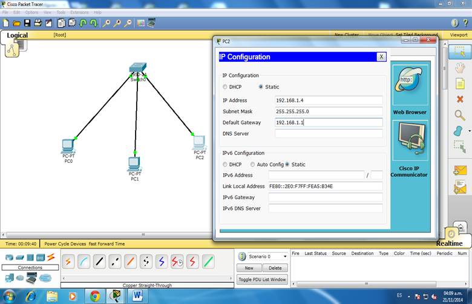Click the Delete scenario button
The image size is (472, 304).
(x=275, y=268)
